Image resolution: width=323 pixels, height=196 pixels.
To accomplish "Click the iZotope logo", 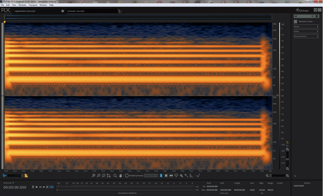I will 302,10.
